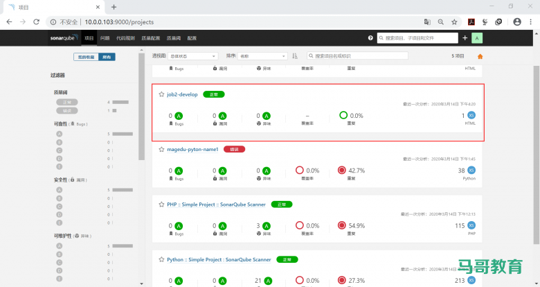Open 代码规则 in the top navigation
540x287 pixels.
coord(125,38)
